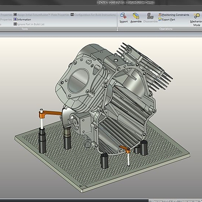Click the Operations ribbon group label
This screenshot has width=202, height=202.
click(166, 29)
